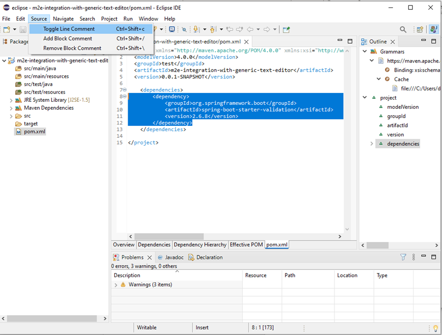Click the Last Edit Location arrow
The height and width of the screenshot is (335, 442).
(x=230, y=30)
